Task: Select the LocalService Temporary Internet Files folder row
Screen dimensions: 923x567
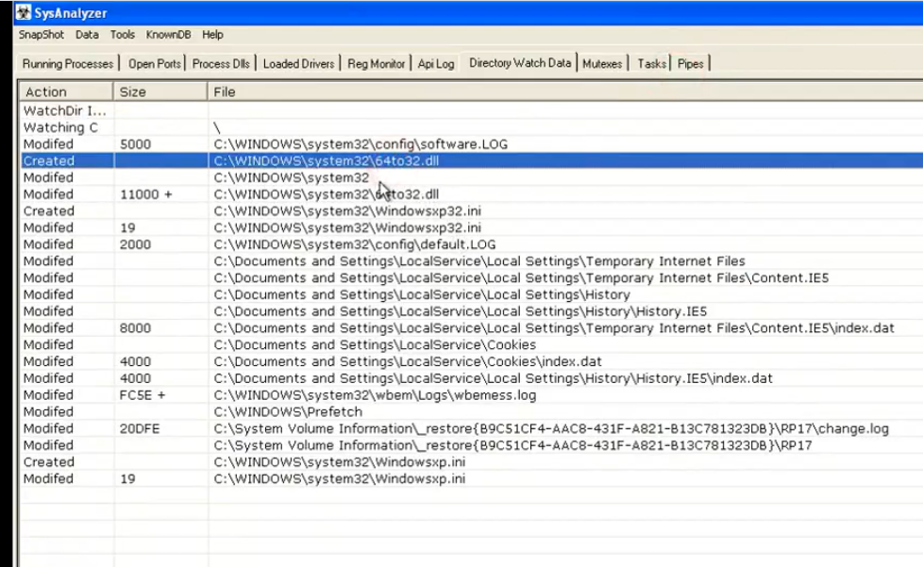Action: pos(472,261)
